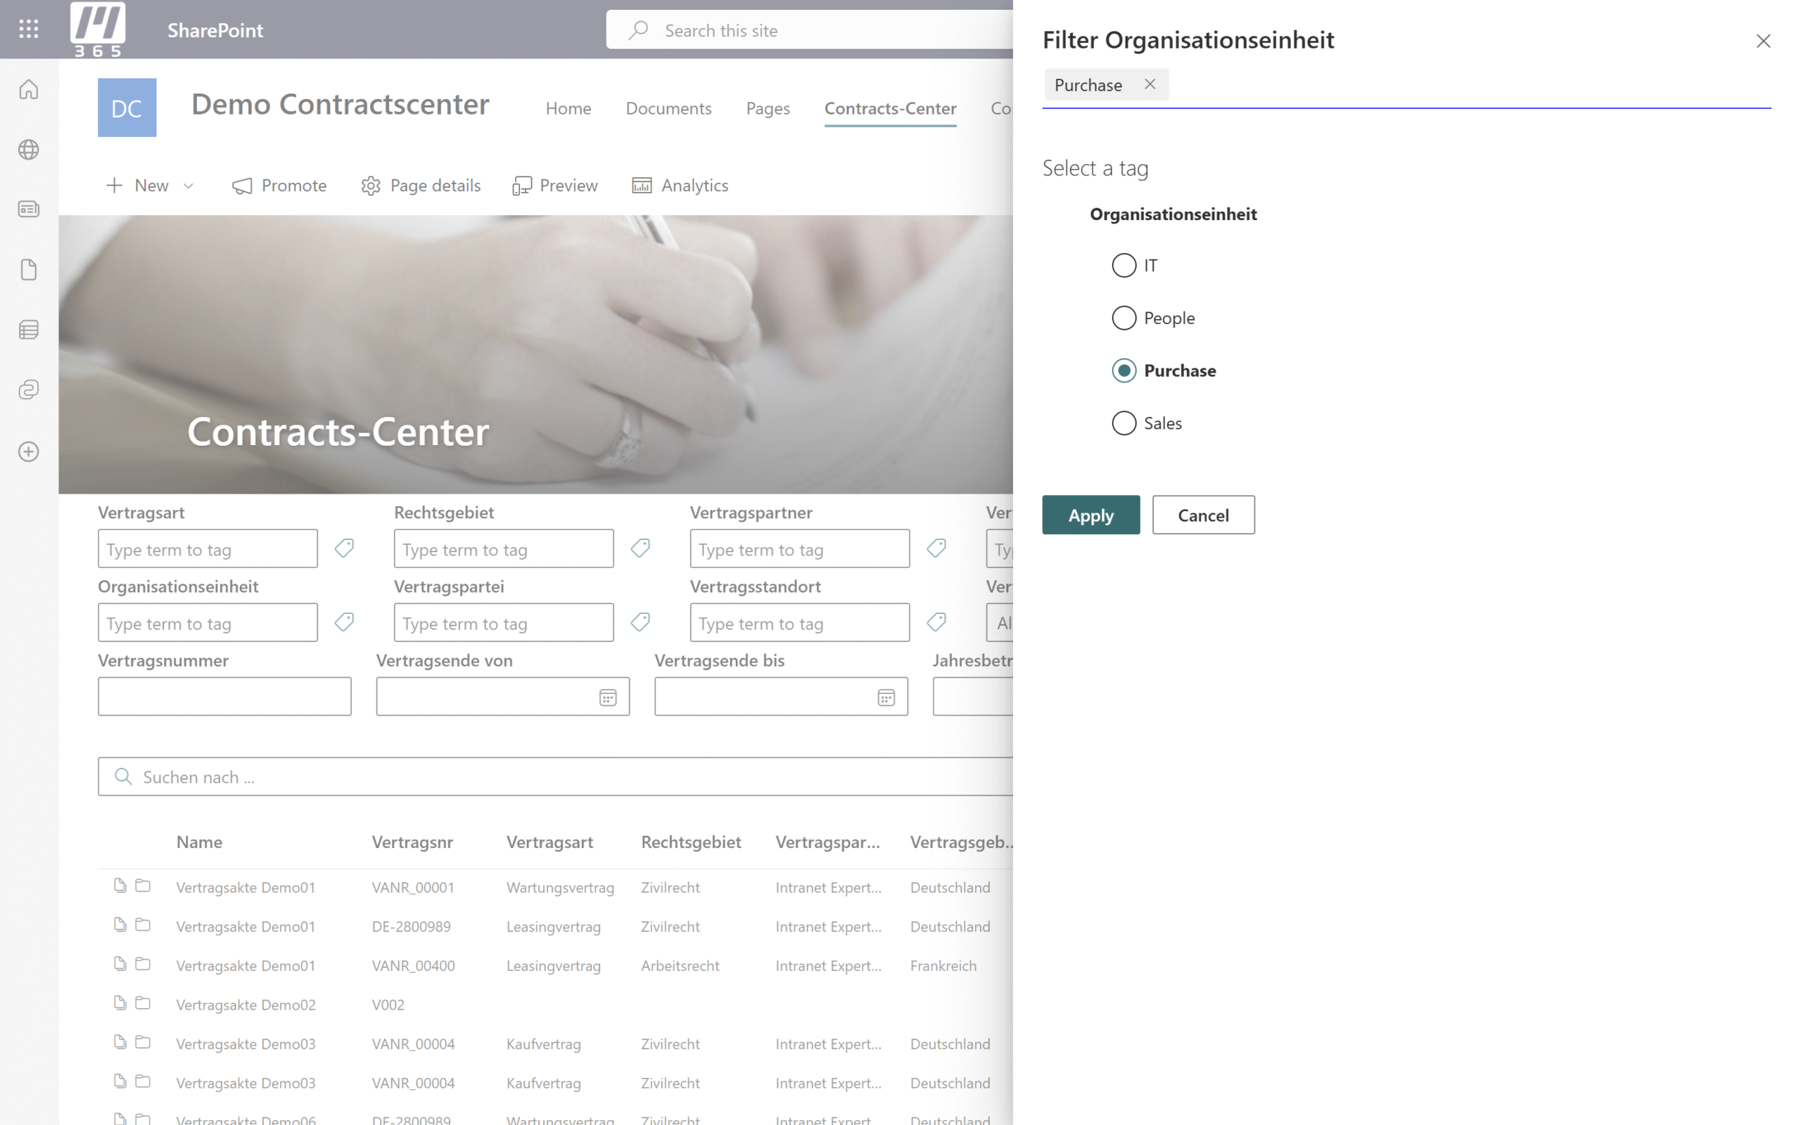Select the People radio option
This screenshot has width=1801, height=1125.
pyautogui.click(x=1124, y=318)
